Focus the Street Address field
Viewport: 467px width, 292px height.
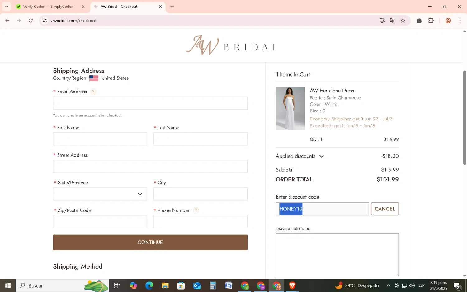150,167
